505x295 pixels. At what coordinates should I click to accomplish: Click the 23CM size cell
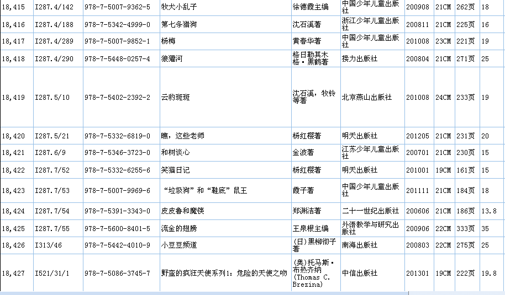[443, 41]
